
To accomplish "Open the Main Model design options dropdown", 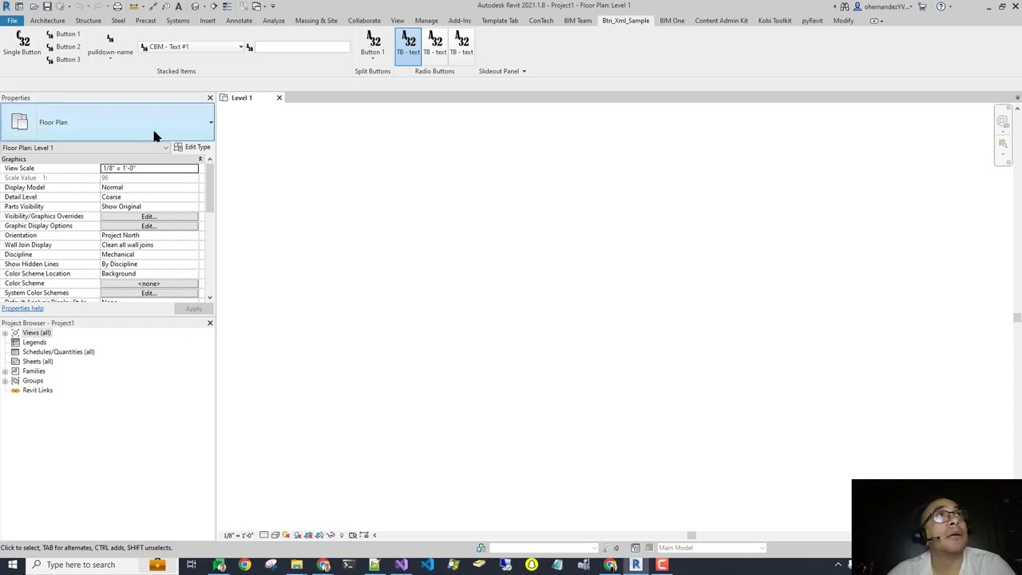I will [711, 548].
